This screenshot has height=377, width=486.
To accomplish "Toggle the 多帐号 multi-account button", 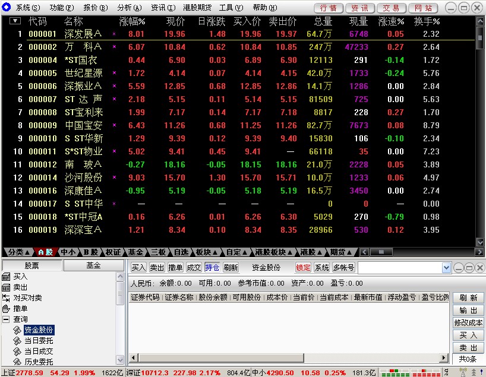I will click(x=343, y=267).
